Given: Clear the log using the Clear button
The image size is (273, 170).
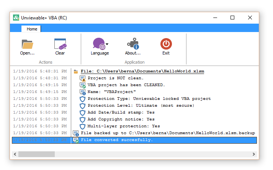Looking at the screenshot, I should coord(60,47).
